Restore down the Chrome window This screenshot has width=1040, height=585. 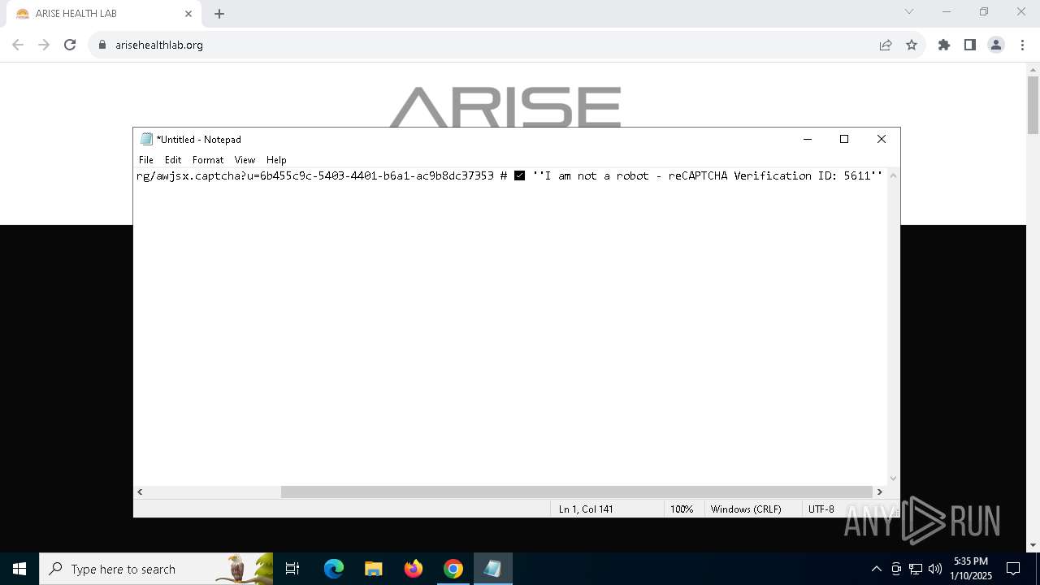[x=984, y=11]
